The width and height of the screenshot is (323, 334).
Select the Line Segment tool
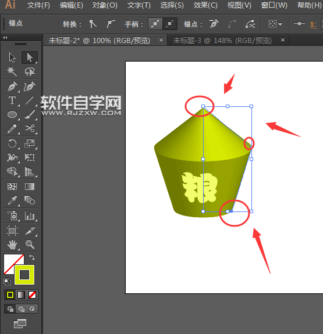30,100
